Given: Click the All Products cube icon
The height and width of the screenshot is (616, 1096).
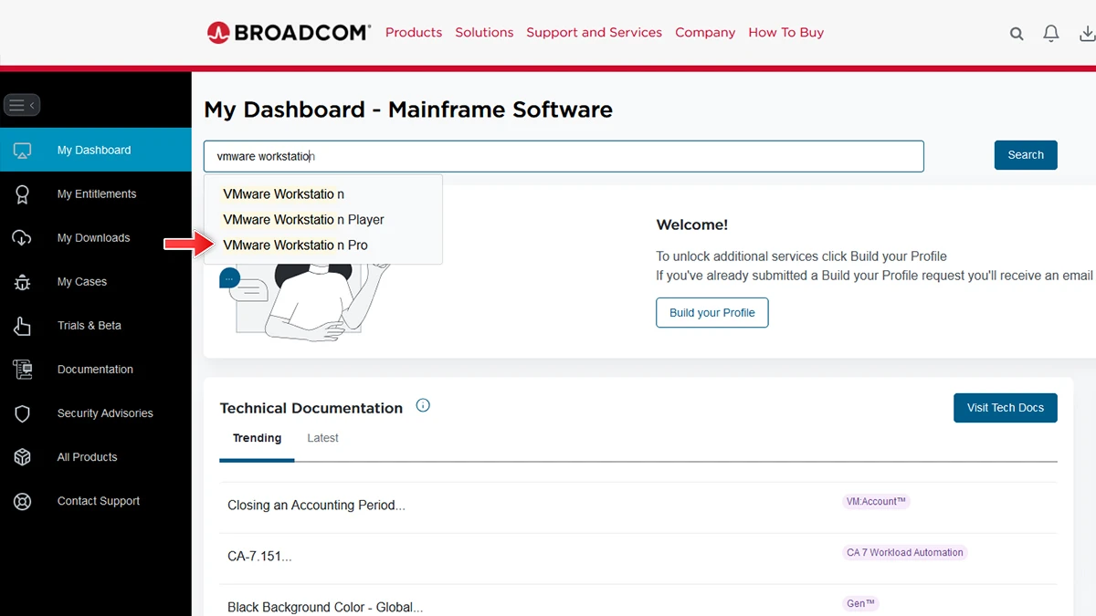Looking at the screenshot, I should click(23, 457).
